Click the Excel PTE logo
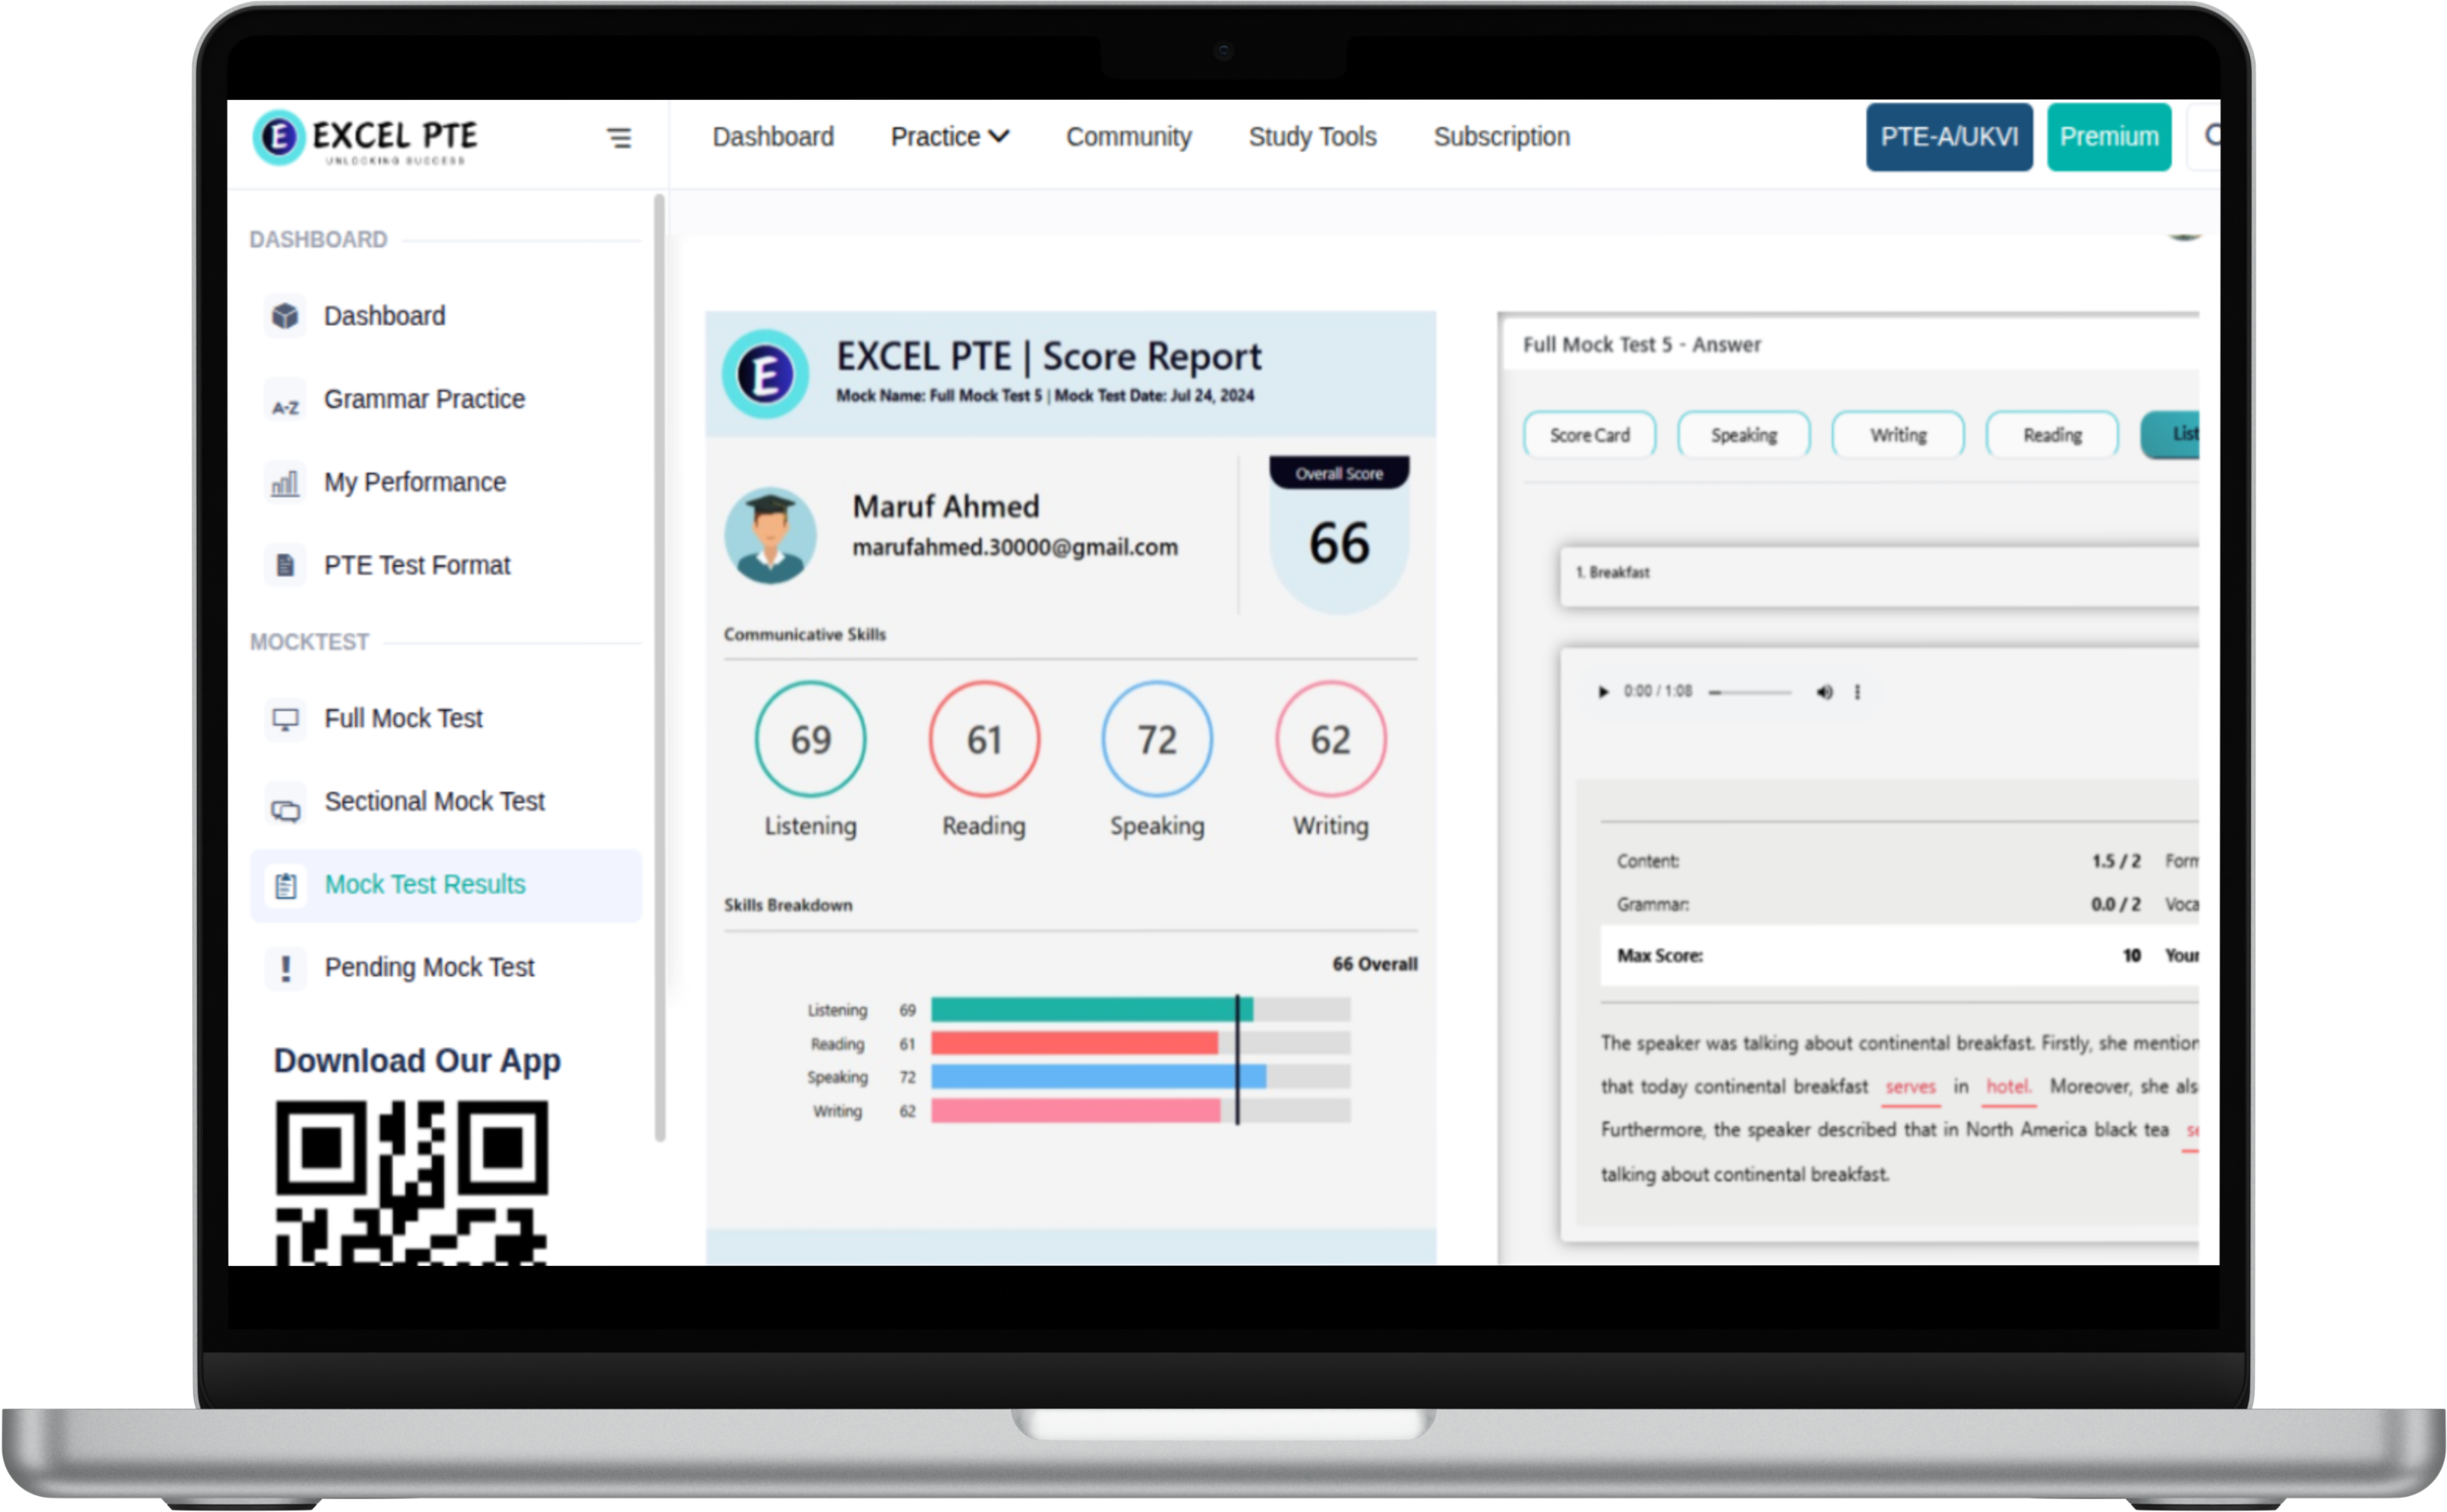The width and height of the screenshot is (2447, 1512). tap(365, 137)
